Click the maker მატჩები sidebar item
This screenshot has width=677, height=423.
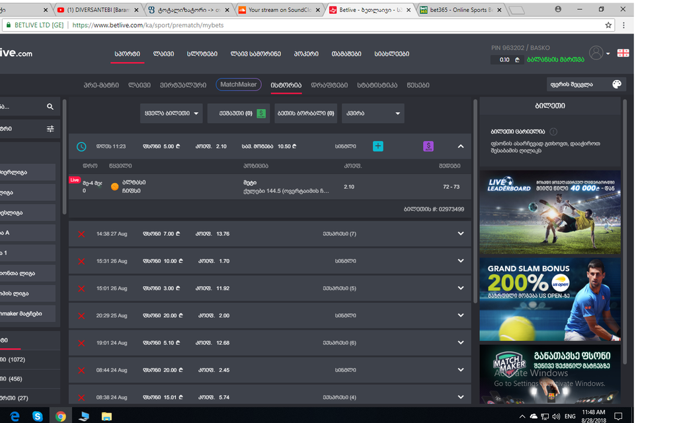[28, 314]
